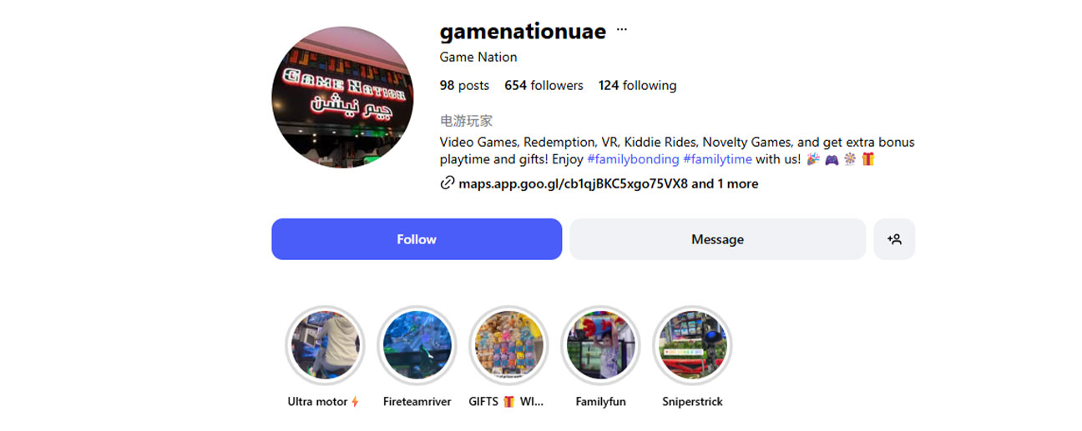The height and width of the screenshot is (431, 1082).
Task: Click the Ultra motor highlight label text
Action: pyautogui.click(x=323, y=402)
